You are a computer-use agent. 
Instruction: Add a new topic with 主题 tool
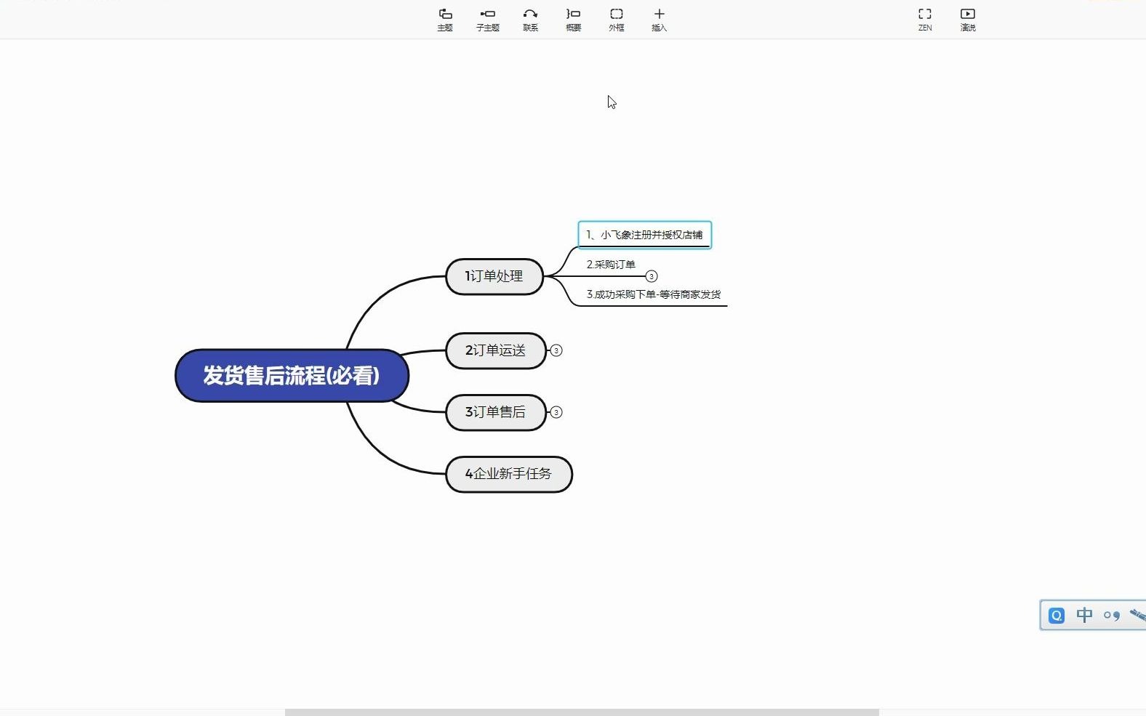tap(445, 20)
